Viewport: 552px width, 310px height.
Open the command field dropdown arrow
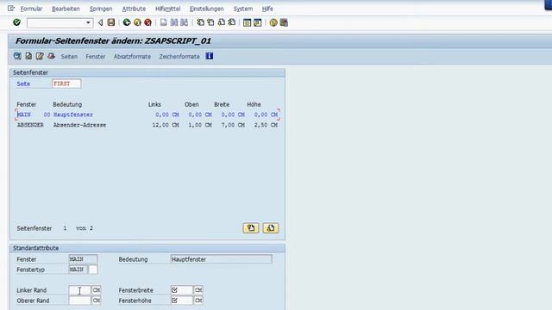coord(88,23)
